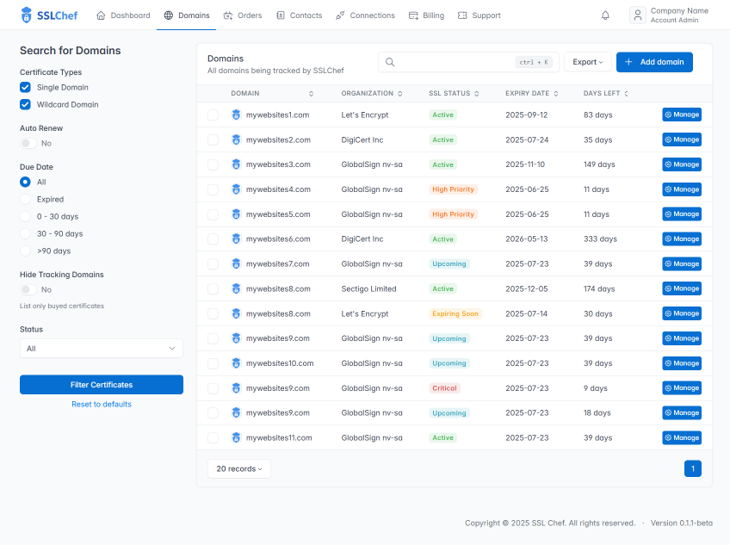Viewport: 730px width, 545px height.
Task: Select the 30 - 90 days option
Action: (25, 234)
